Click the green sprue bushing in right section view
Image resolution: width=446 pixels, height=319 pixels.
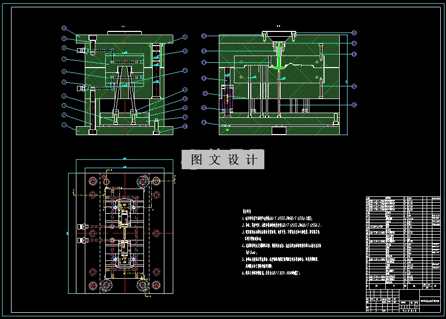278,56
